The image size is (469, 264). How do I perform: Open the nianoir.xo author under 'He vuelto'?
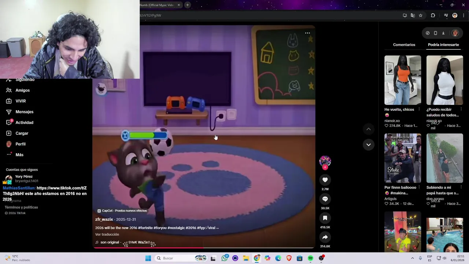392,121
